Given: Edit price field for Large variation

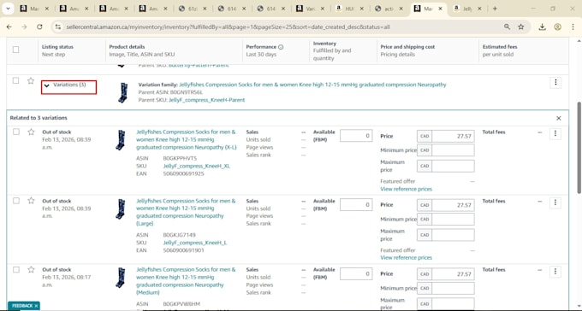Looking at the screenshot, I should coord(453,205).
